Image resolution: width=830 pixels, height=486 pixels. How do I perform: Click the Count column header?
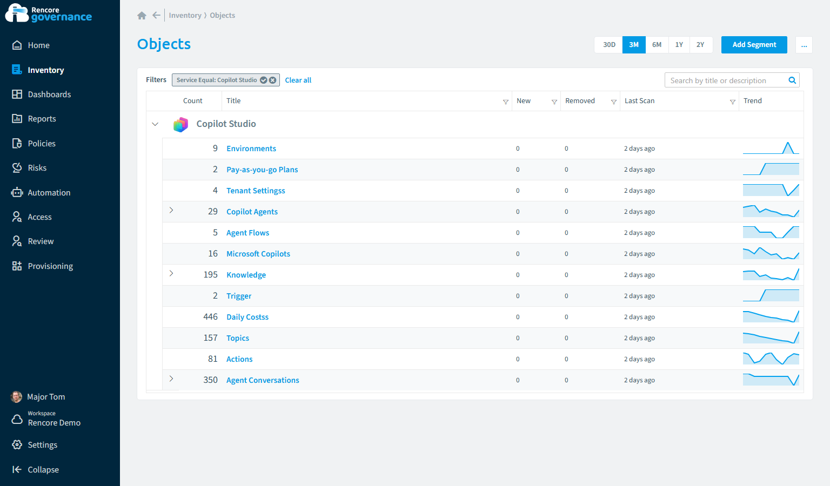click(193, 101)
